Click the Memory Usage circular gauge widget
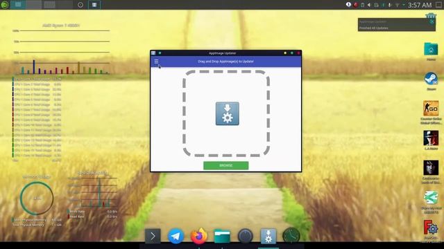The height and width of the screenshot is (249, 444). (x=37, y=199)
